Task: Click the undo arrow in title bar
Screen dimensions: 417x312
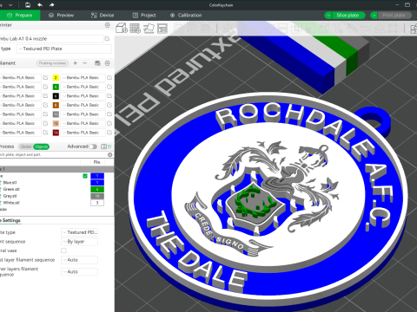Action: click(x=40, y=5)
